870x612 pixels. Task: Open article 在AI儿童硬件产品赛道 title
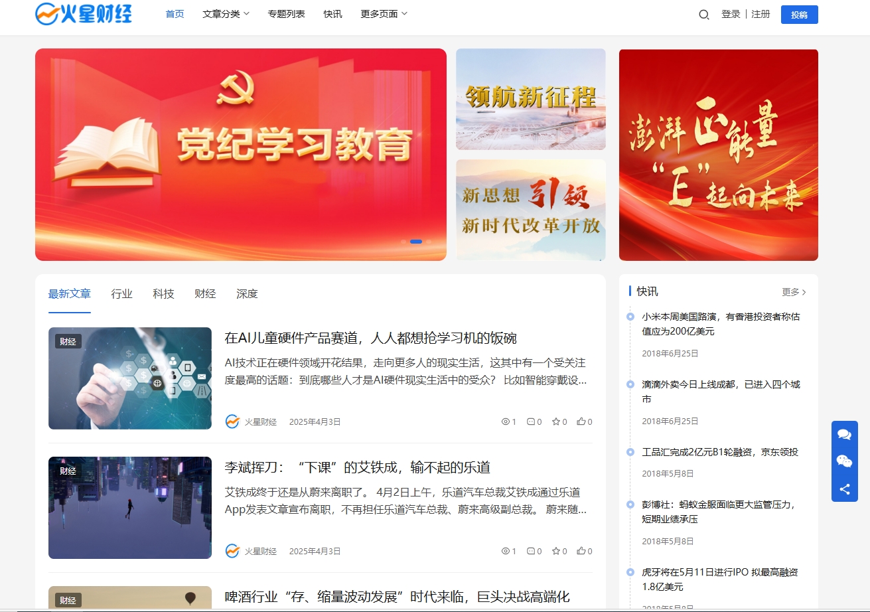coord(371,338)
